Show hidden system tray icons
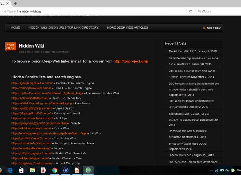The image size is (241, 181). [x=211, y=170]
